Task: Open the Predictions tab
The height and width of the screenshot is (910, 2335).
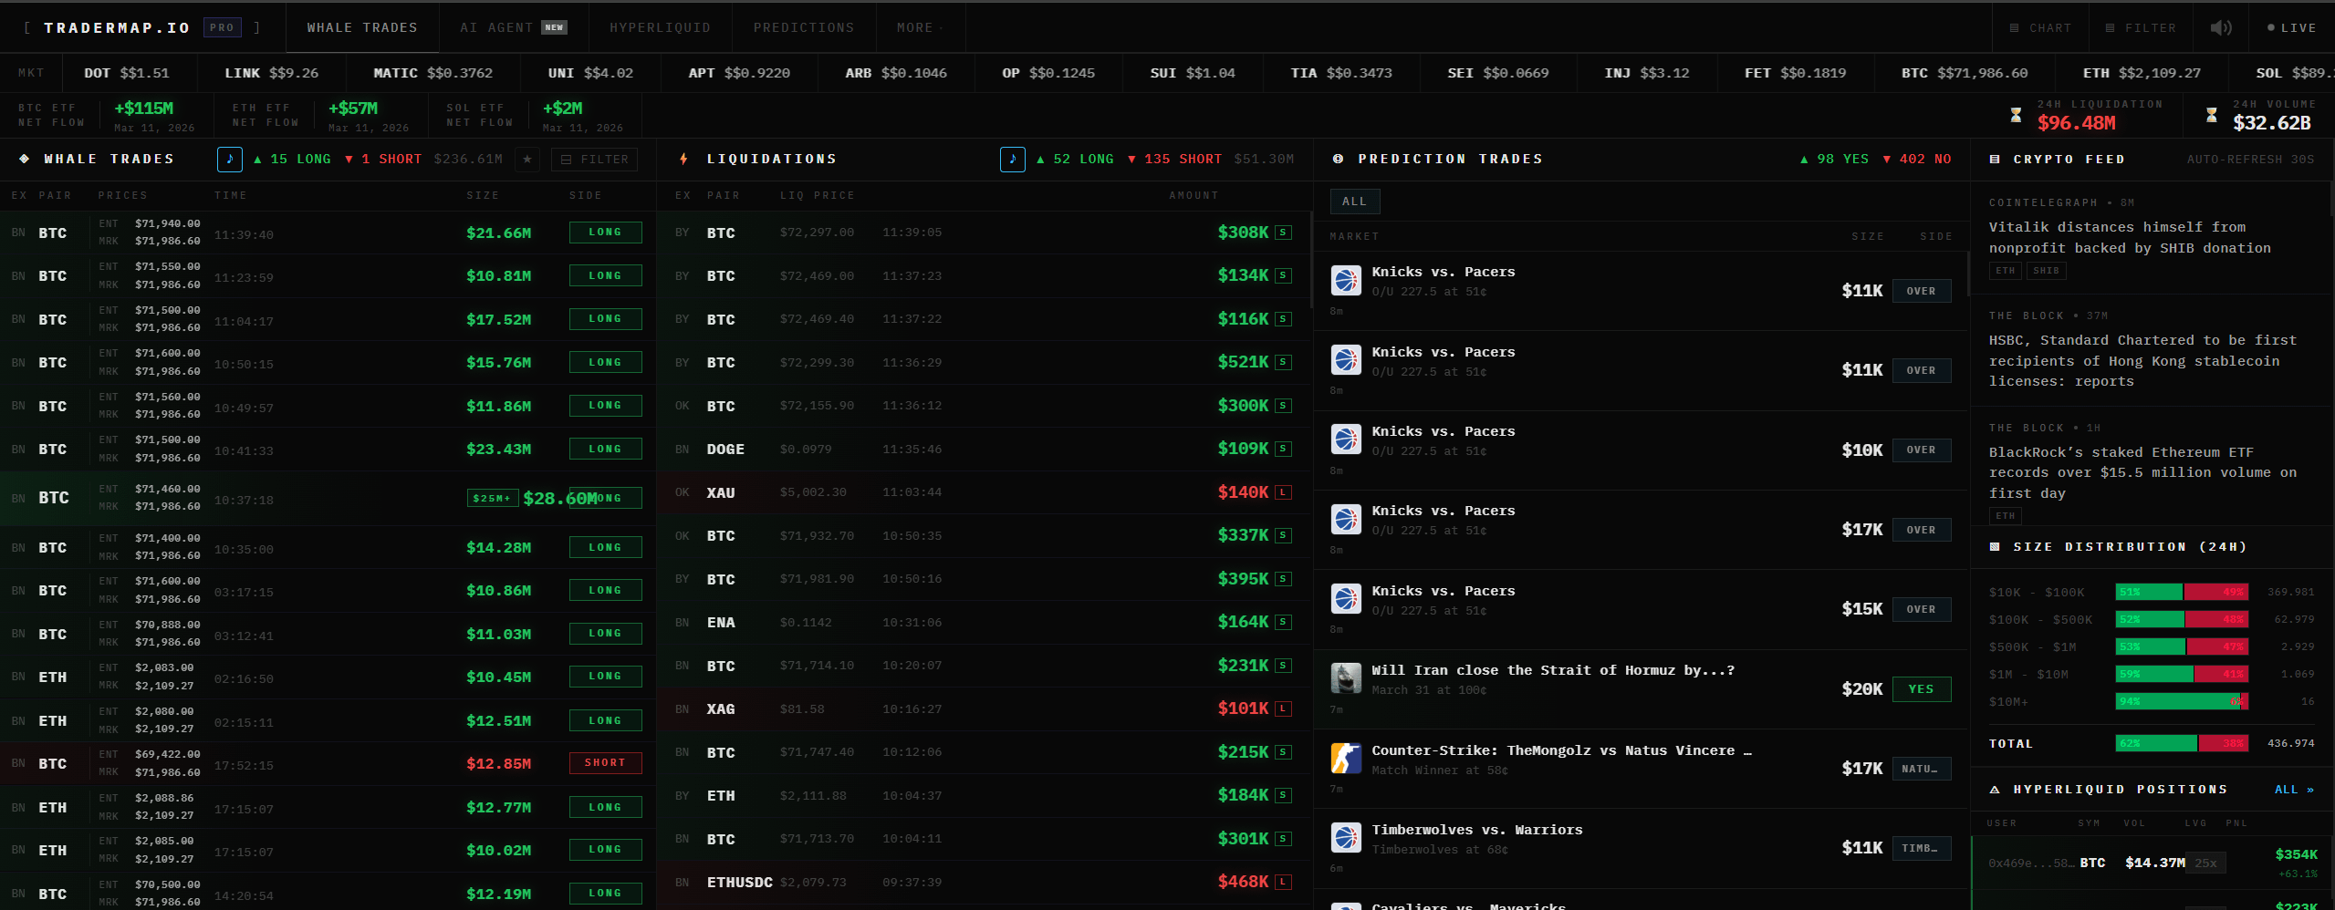Action: click(803, 28)
